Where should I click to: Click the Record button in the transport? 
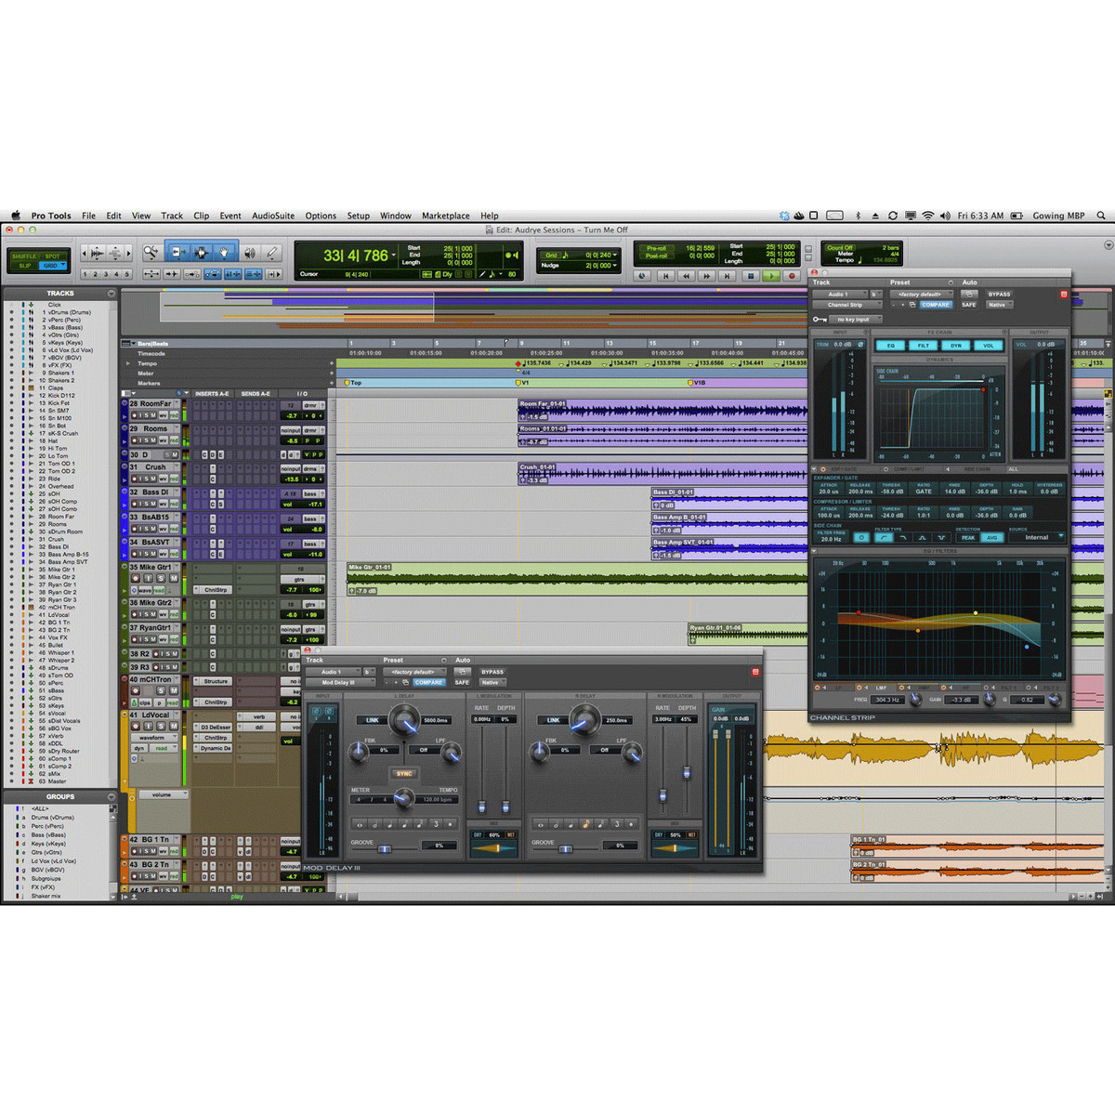[x=792, y=276]
